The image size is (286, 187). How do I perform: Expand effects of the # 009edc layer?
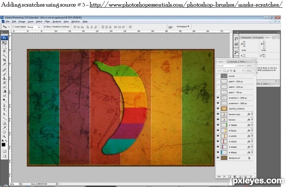pyautogui.click(x=252, y=152)
